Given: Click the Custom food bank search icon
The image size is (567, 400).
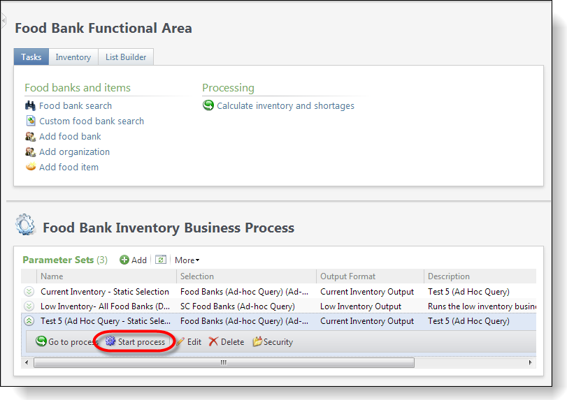Looking at the screenshot, I should pyautogui.click(x=30, y=121).
